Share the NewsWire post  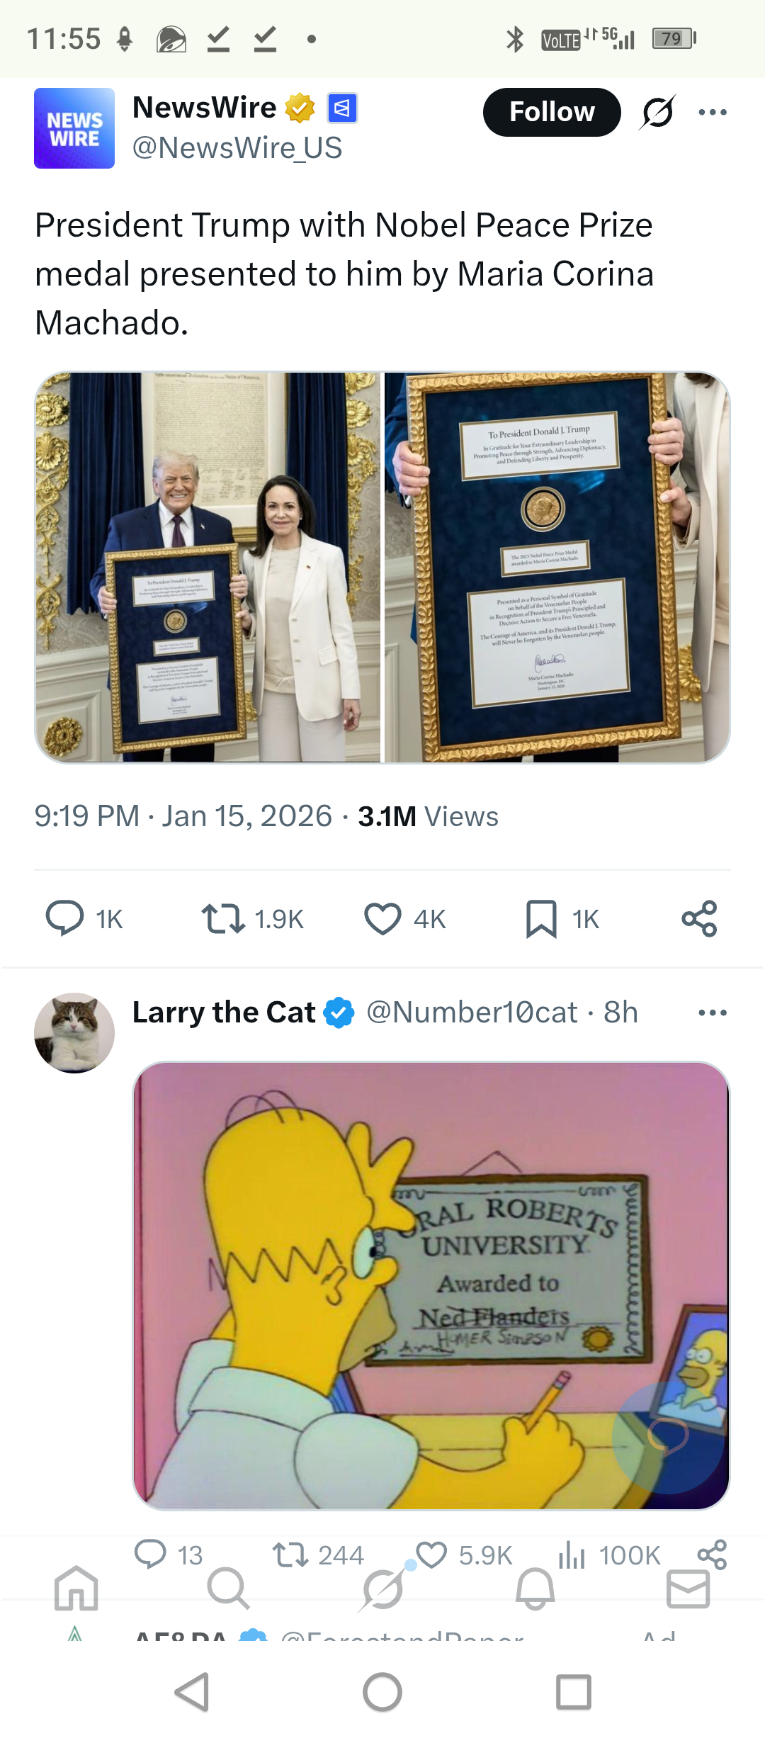pyautogui.click(x=700, y=919)
